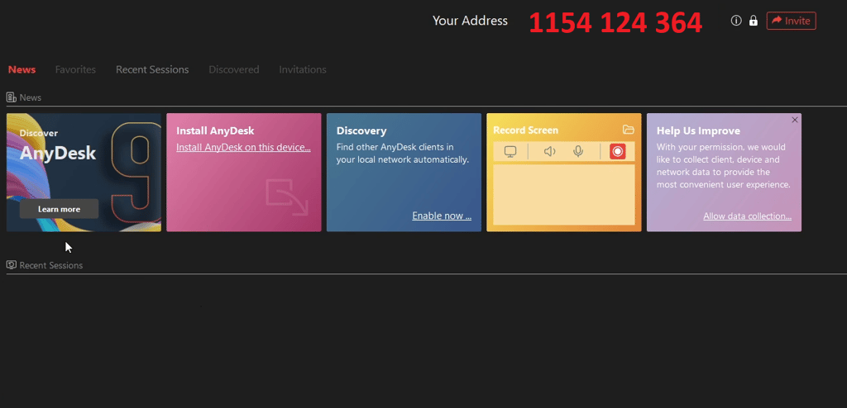Close the Help Us Improve card
This screenshot has width=847, height=408.
coord(795,120)
